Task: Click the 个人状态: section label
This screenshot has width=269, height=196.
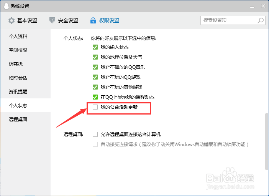Action: click(73, 38)
